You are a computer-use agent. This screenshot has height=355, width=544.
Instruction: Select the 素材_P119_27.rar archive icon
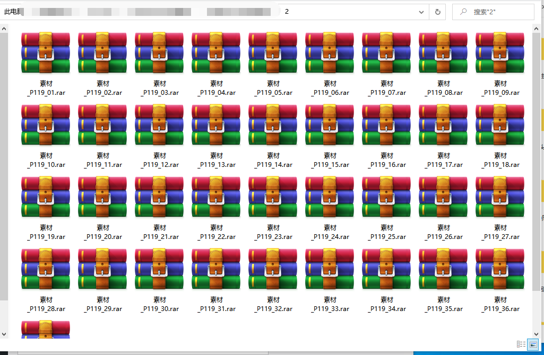coord(500,197)
